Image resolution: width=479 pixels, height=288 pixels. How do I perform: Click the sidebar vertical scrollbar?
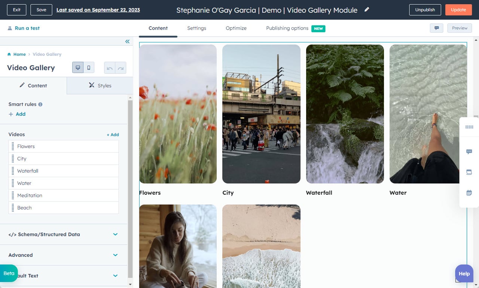coord(130,189)
